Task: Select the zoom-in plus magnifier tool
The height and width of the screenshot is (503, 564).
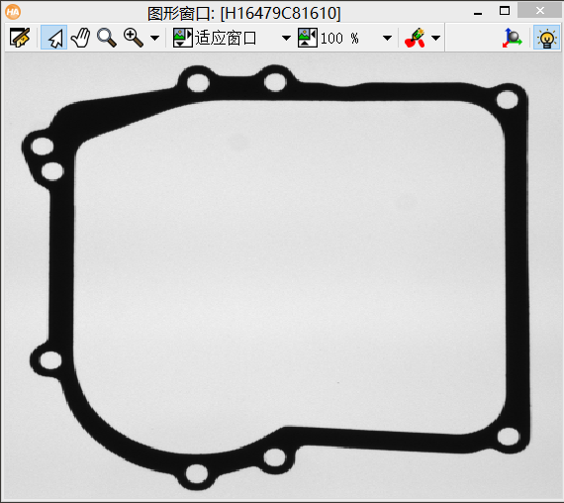Action: 134,38
